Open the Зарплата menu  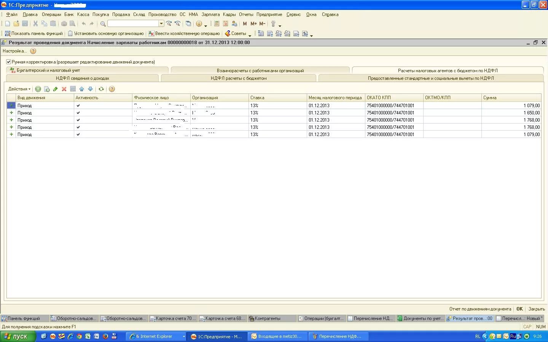(x=210, y=14)
